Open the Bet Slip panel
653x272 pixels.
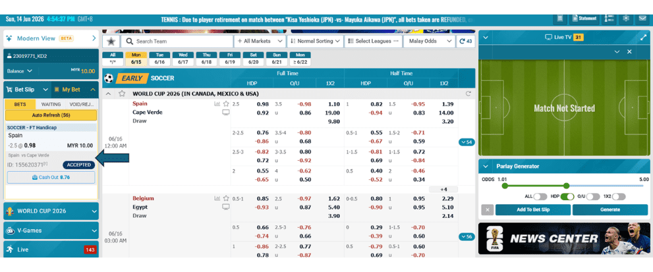tap(27, 90)
